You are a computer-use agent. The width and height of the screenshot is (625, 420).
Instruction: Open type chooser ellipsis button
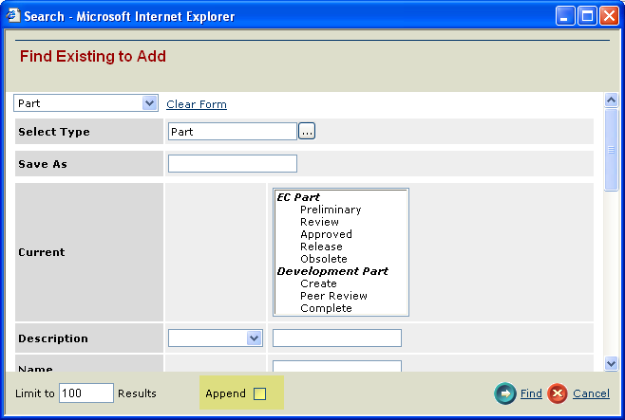[x=307, y=132]
